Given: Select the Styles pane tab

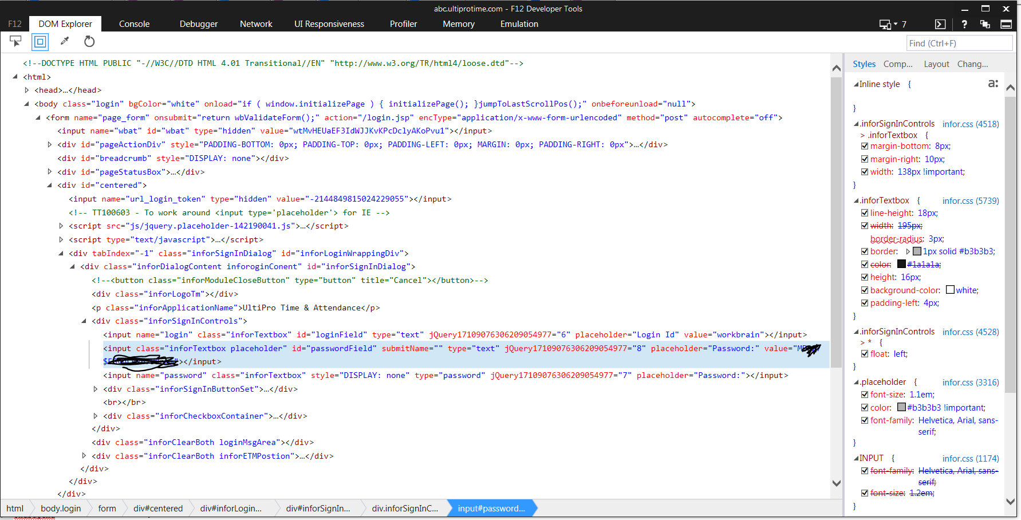Looking at the screenshot, I should point(864,64).
